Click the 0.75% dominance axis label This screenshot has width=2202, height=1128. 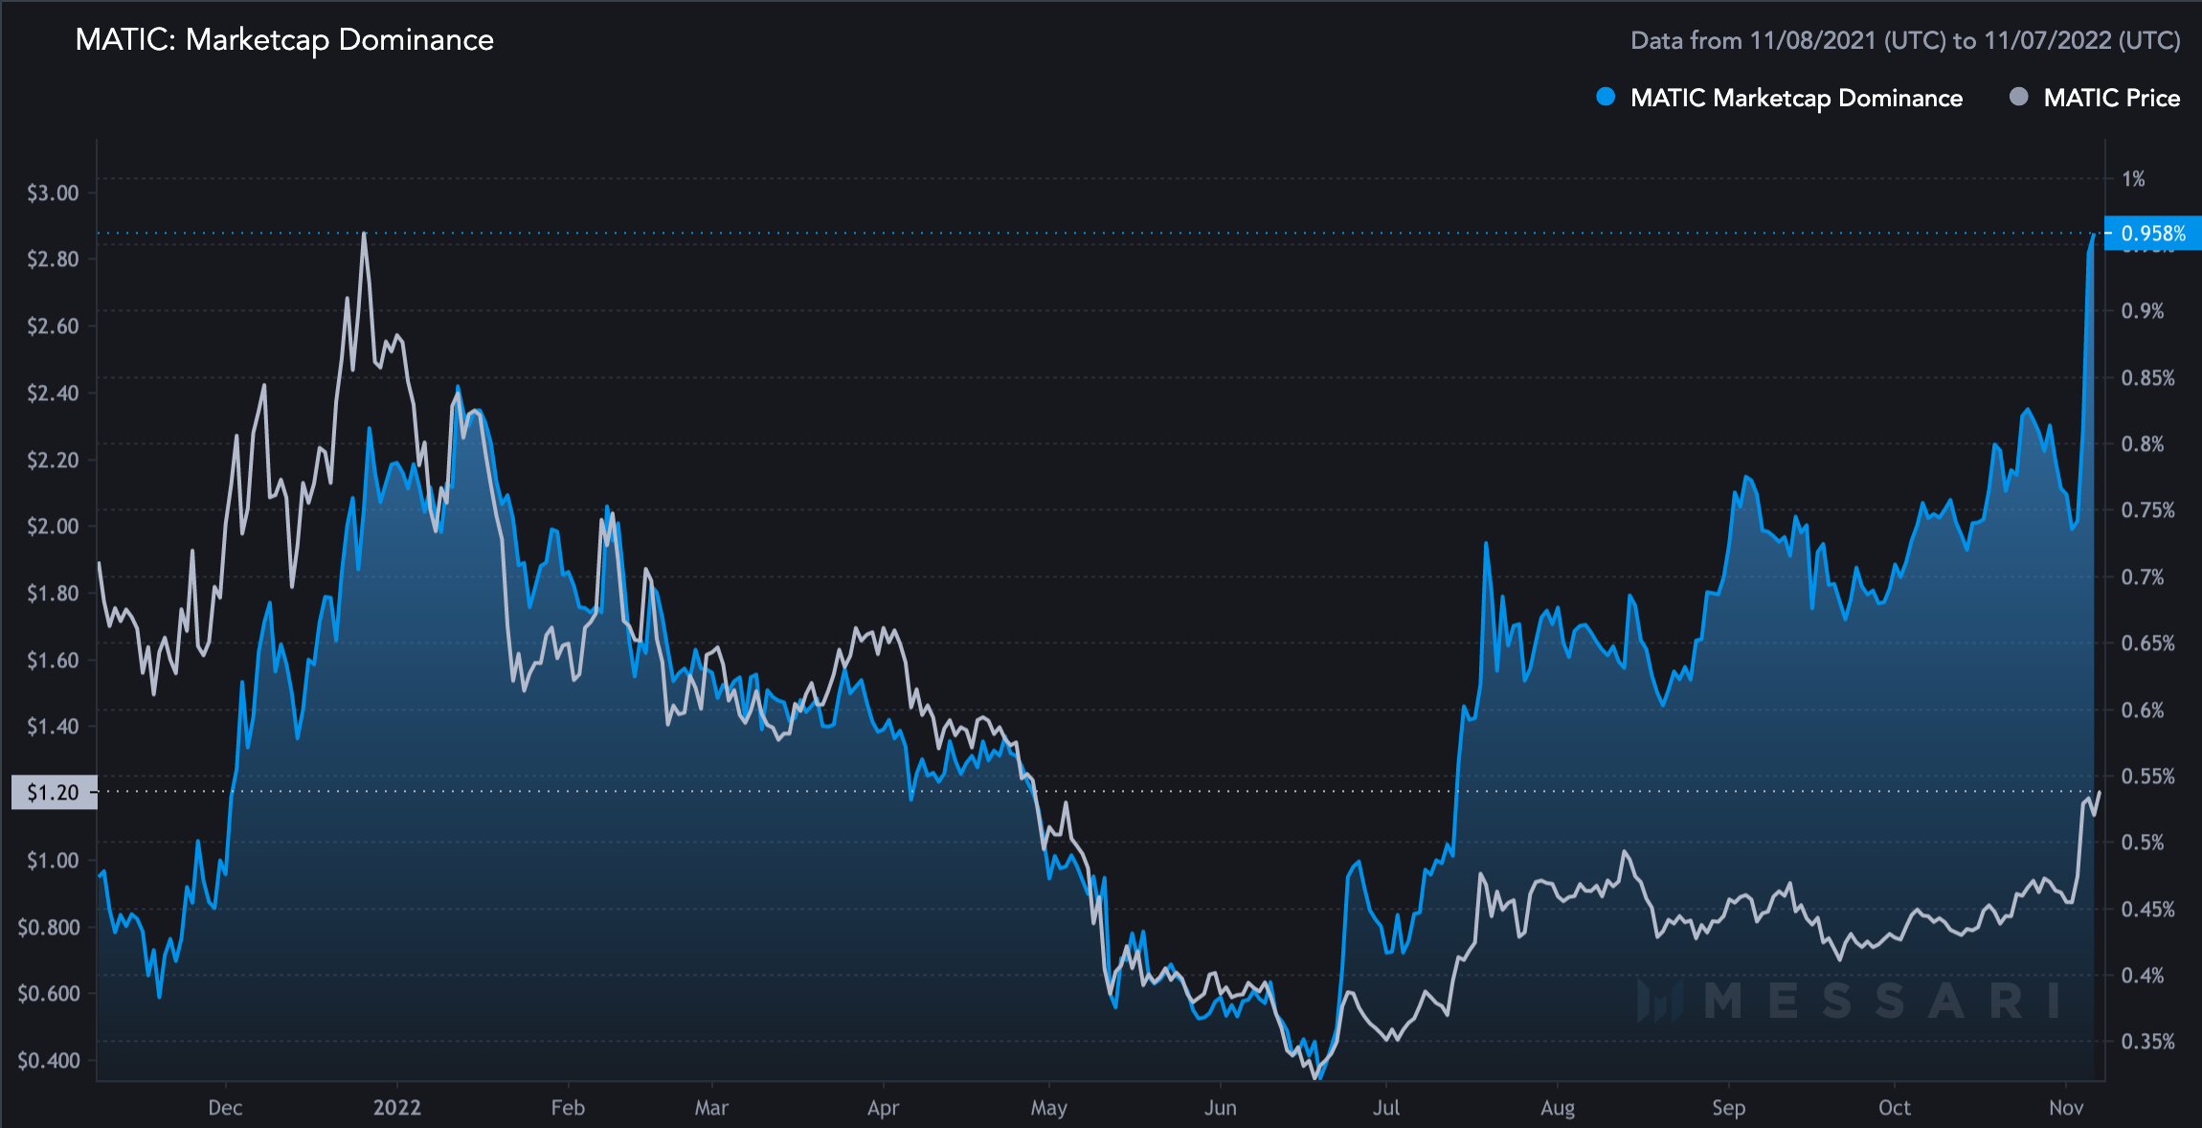click(2148, 510)
